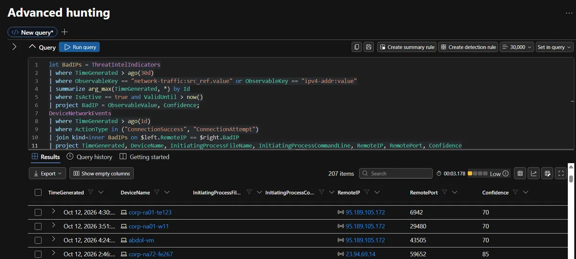Filter the RemotePort column
The image size is (576, 259).
[x=444, y=192]
